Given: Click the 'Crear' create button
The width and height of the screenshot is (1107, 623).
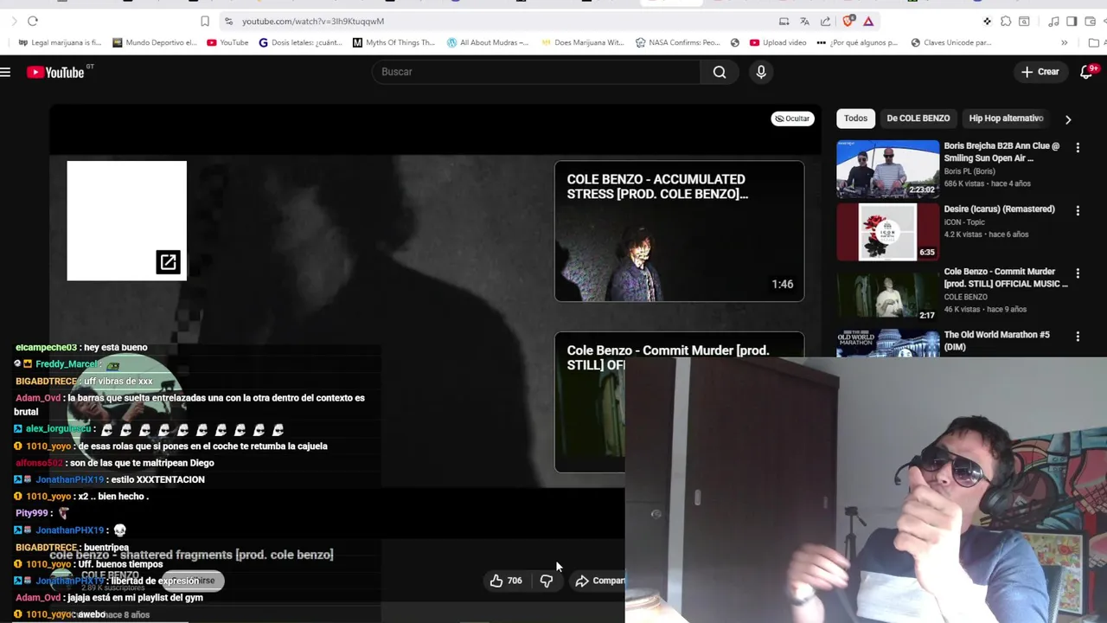Looking at the screenshot, I should (x=1040, y=72).
